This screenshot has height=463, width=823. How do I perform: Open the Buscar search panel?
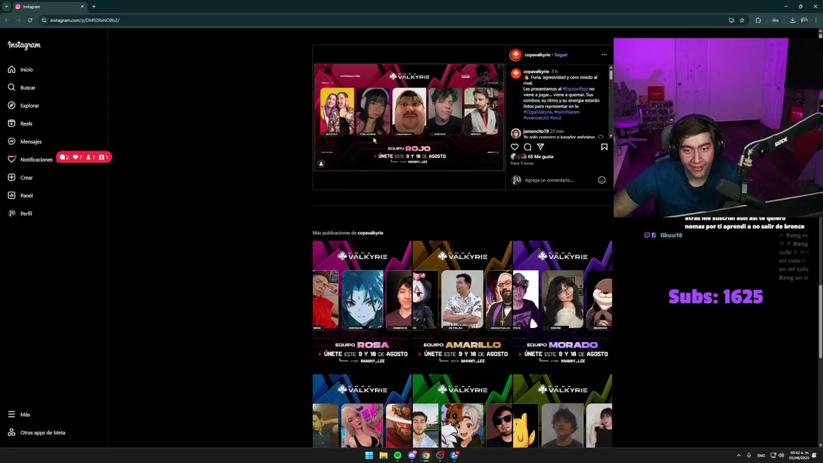coord(22,87)
